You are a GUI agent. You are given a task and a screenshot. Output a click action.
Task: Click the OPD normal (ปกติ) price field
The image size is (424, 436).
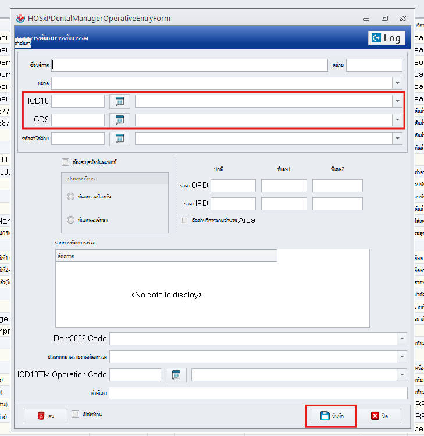(x=233, y=186)
